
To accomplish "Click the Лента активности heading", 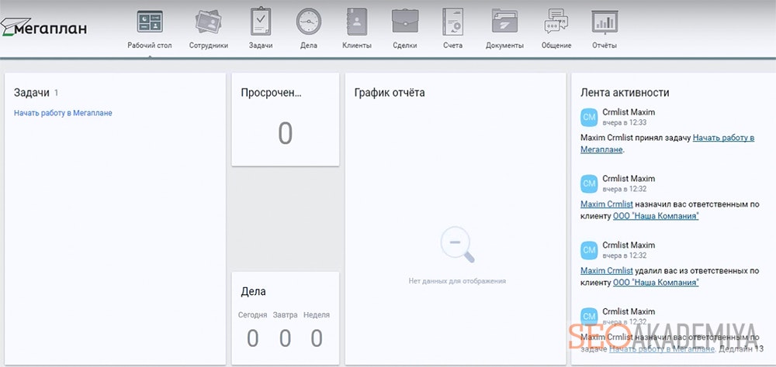I will [625, 93].
